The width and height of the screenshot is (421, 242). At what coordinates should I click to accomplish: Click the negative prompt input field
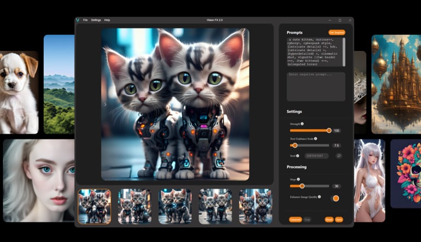[x=316, y=86]
